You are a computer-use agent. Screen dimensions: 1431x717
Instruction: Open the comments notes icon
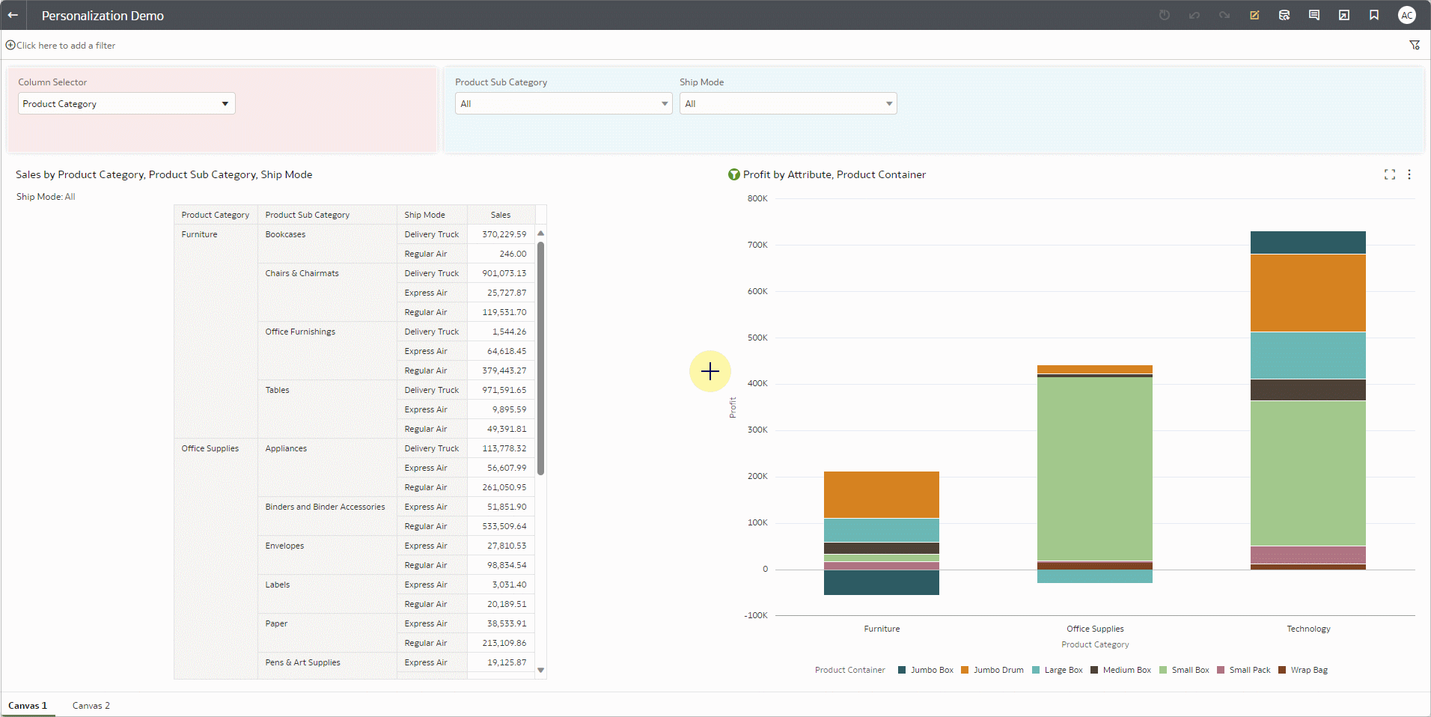coord(1314,15)
